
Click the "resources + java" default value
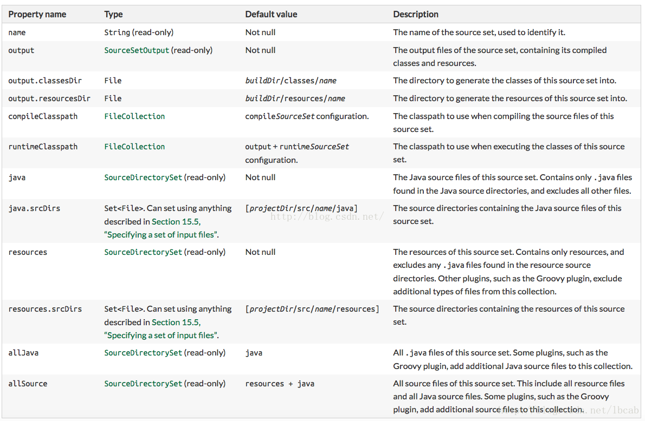pyautogui.click(x=280, y=384)
